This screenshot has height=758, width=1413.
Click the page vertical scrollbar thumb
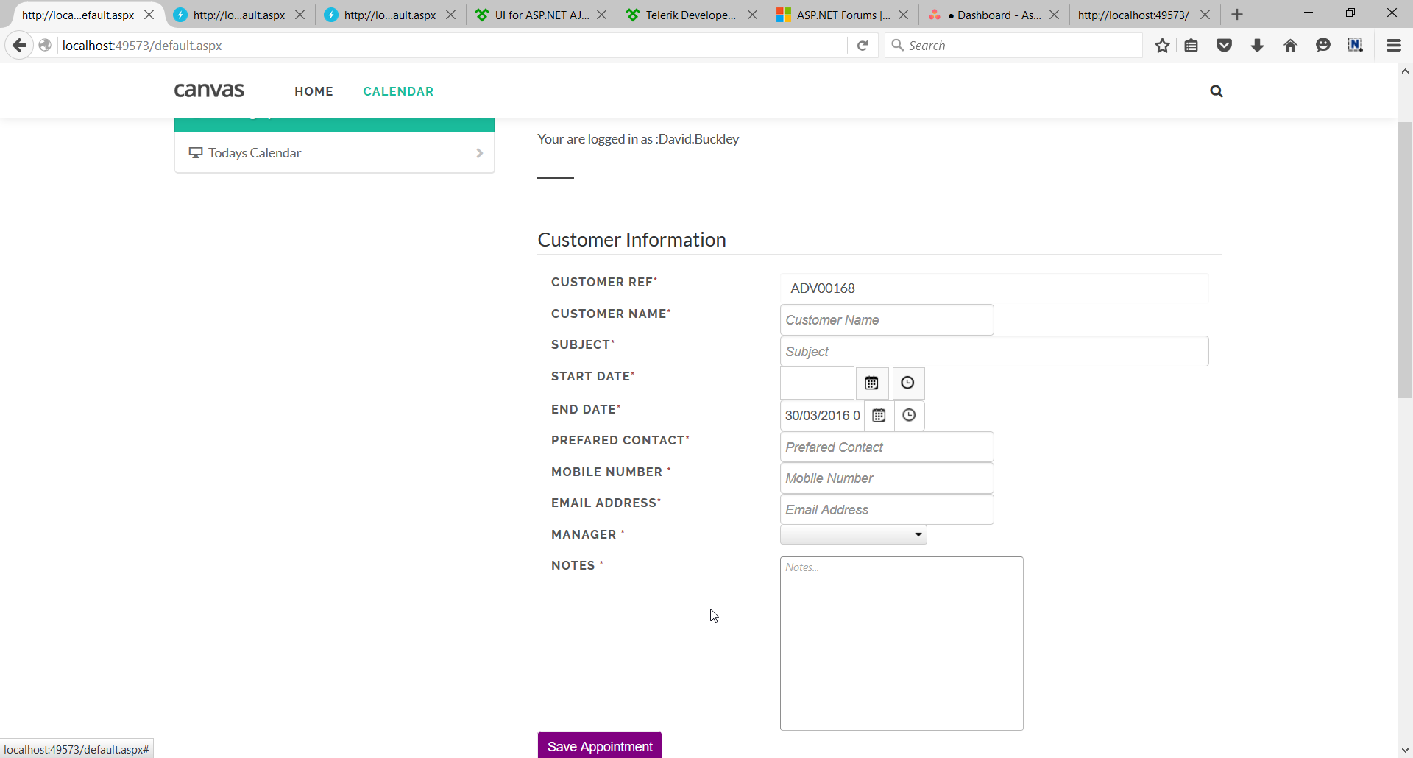tap(1405, 258)
